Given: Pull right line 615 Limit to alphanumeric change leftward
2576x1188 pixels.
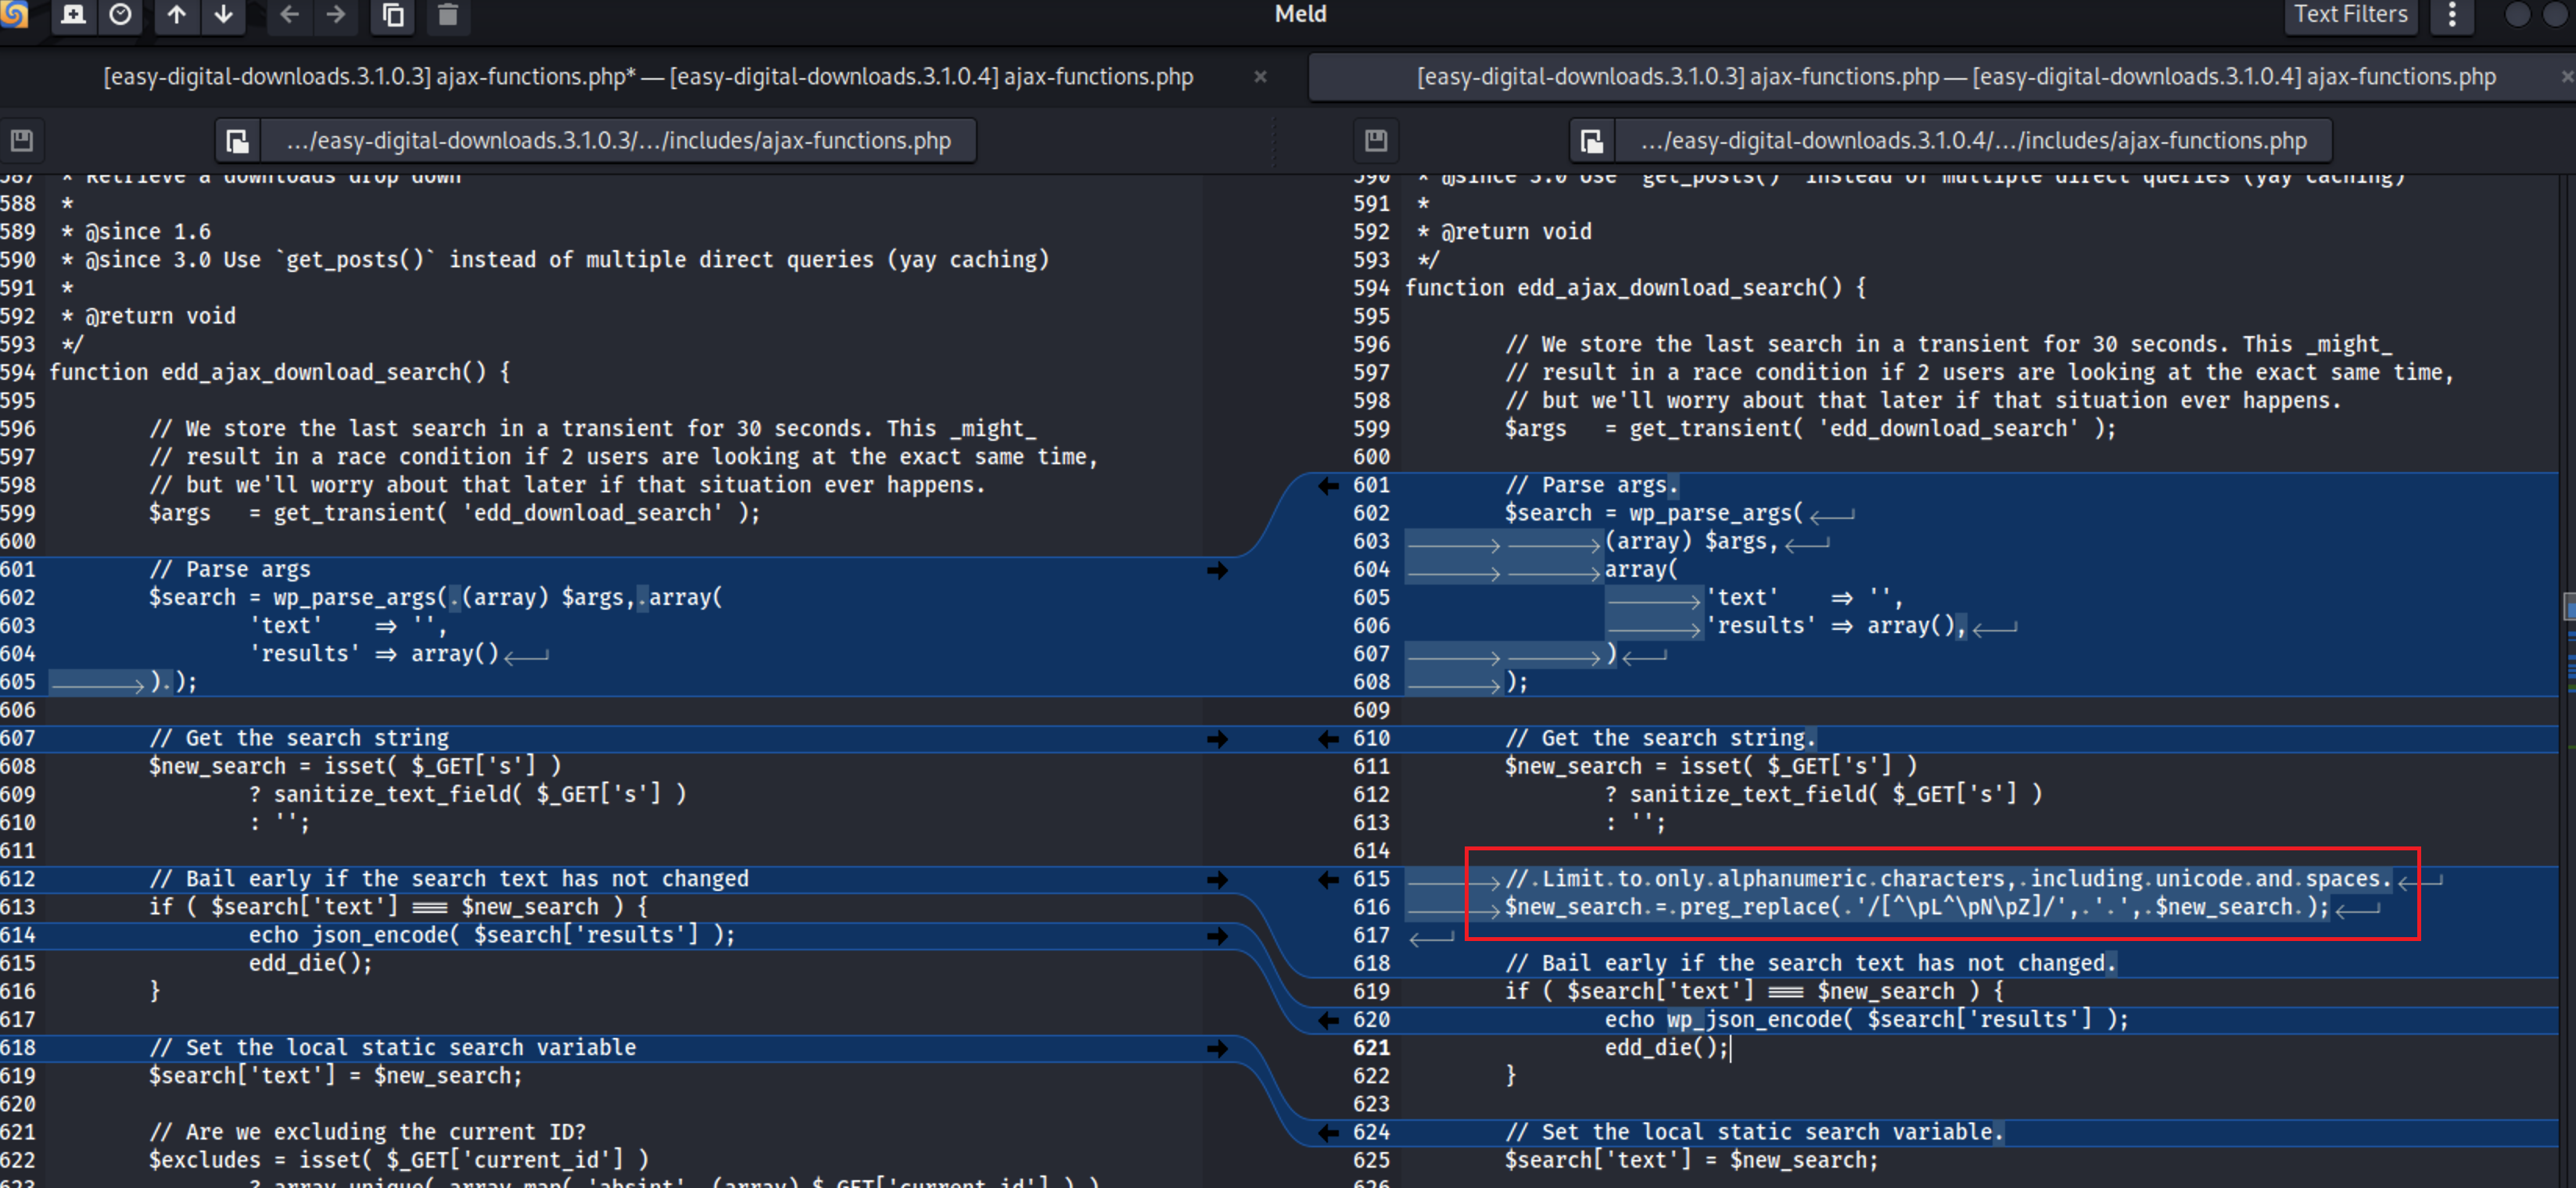Looking at the screenshot, I should [1328, 879].
